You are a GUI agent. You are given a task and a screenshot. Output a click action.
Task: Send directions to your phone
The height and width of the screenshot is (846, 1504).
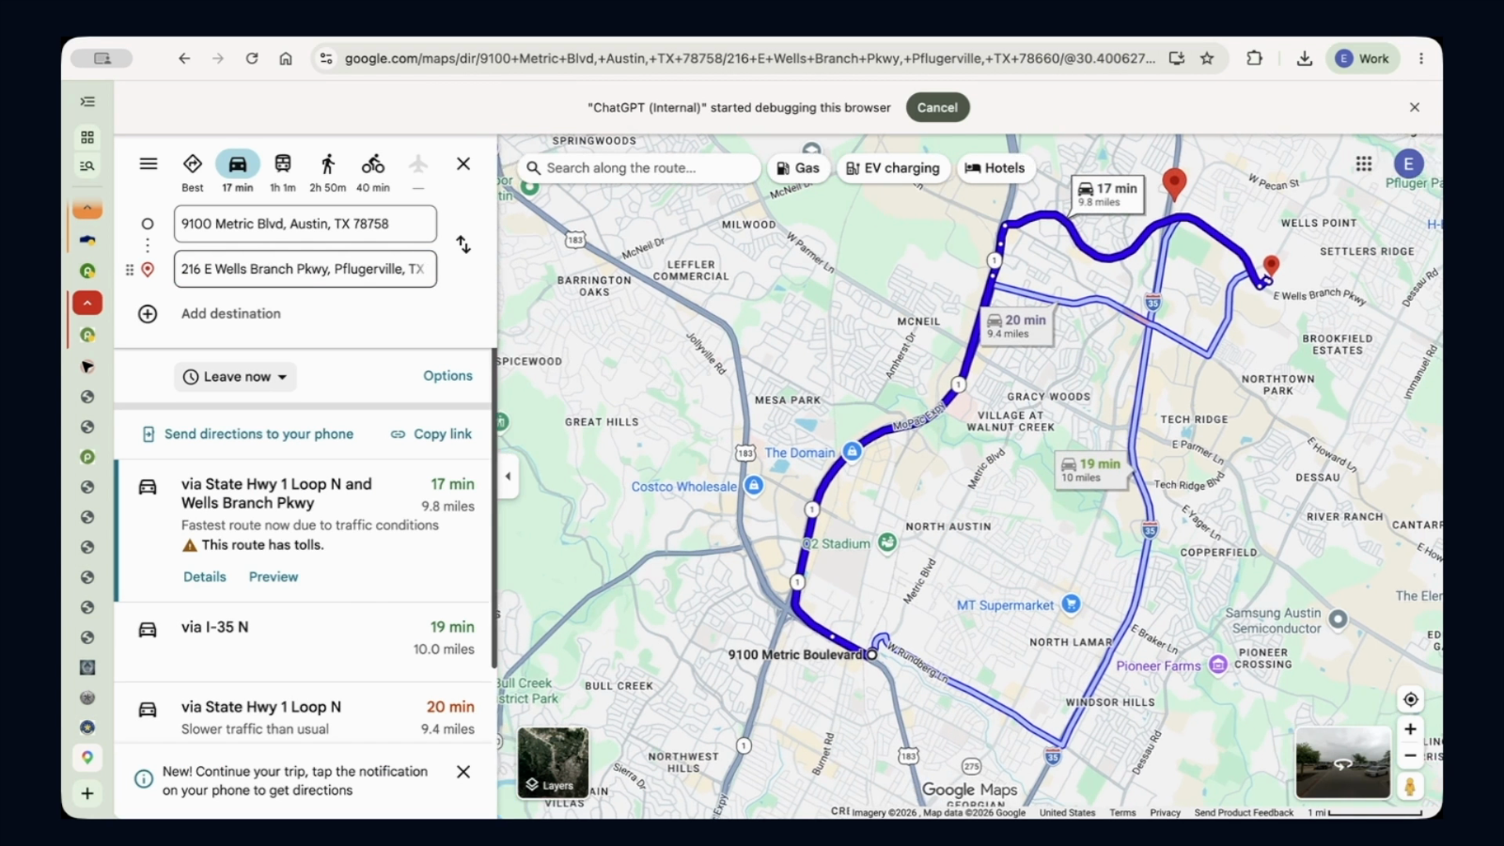[248, 434]
